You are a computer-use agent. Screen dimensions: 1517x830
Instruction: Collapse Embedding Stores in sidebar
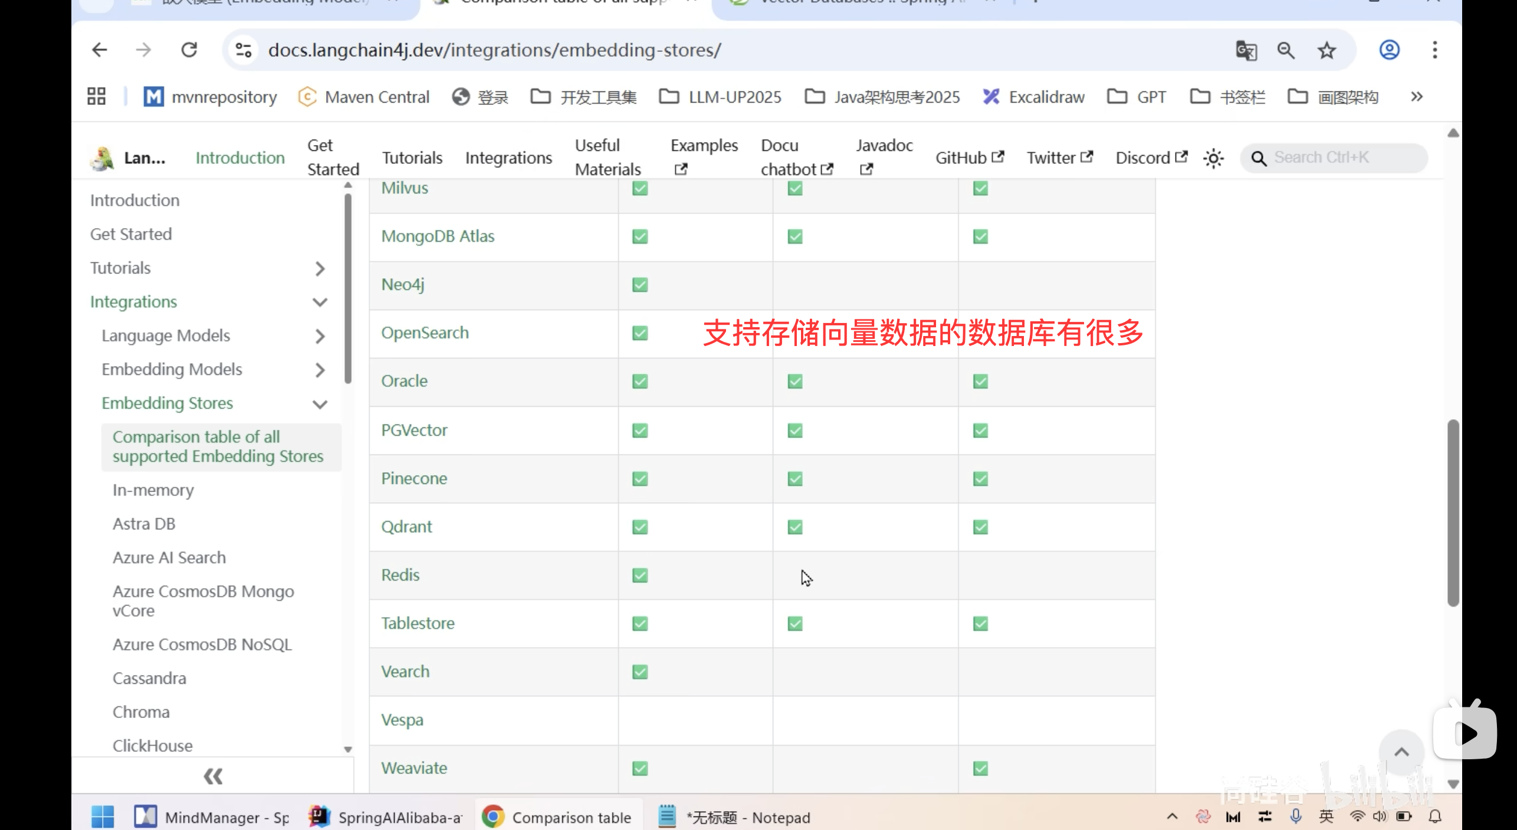point(320,404)
